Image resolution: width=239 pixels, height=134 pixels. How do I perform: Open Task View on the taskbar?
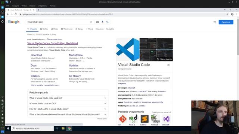tap(57, 128)
